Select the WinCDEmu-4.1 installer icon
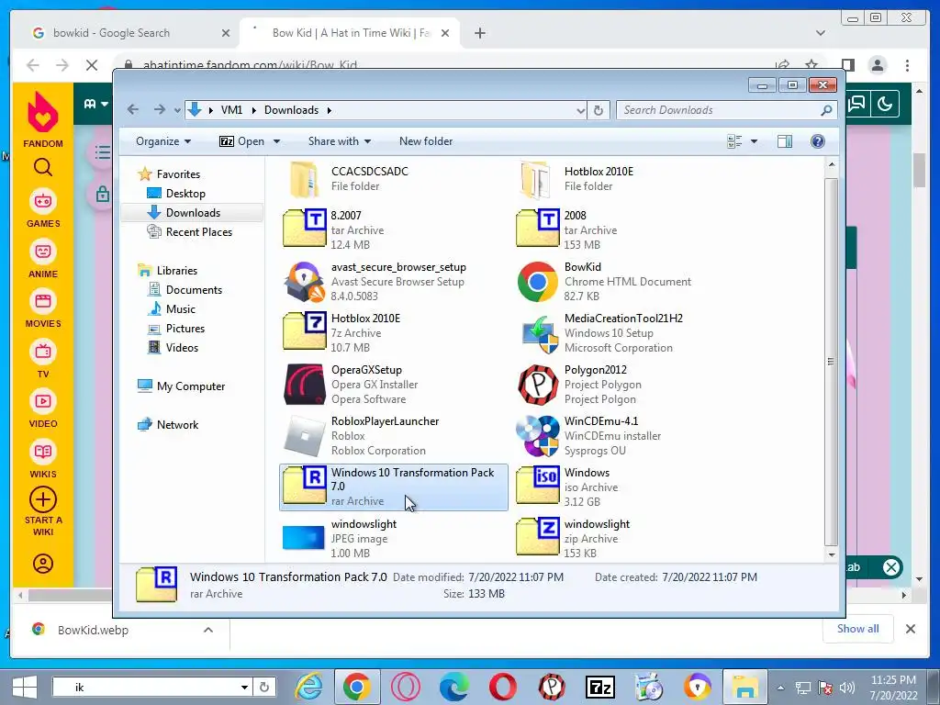Viewport: 940px width, 705px height. (x=538, y=436)
